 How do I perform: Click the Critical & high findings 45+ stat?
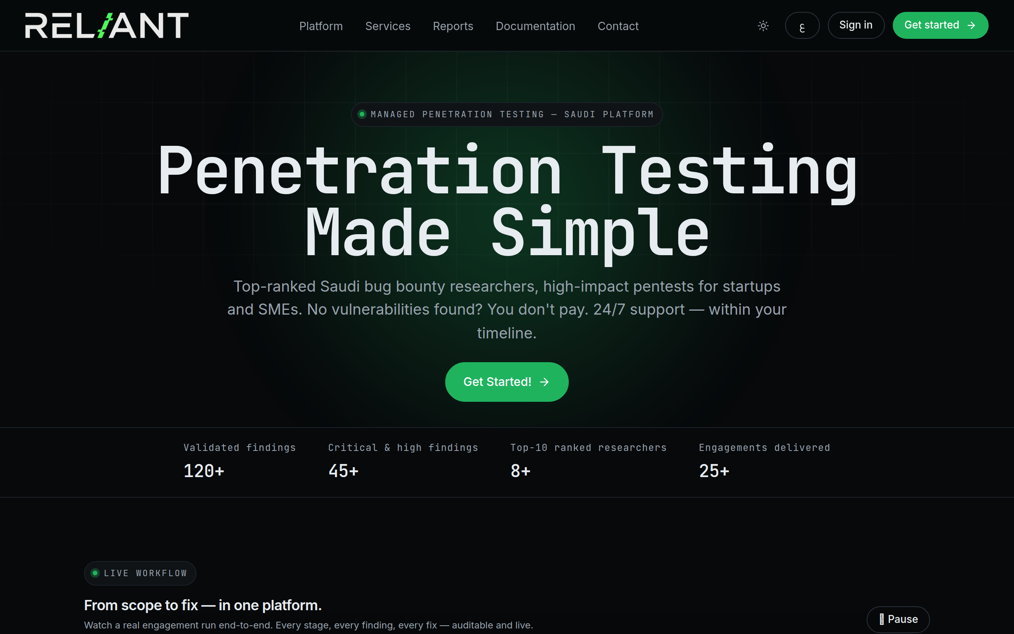tap(403, 461)
